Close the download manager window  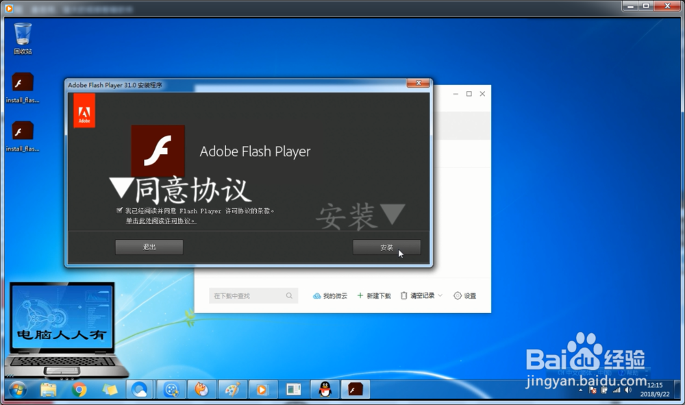(482, 94)
